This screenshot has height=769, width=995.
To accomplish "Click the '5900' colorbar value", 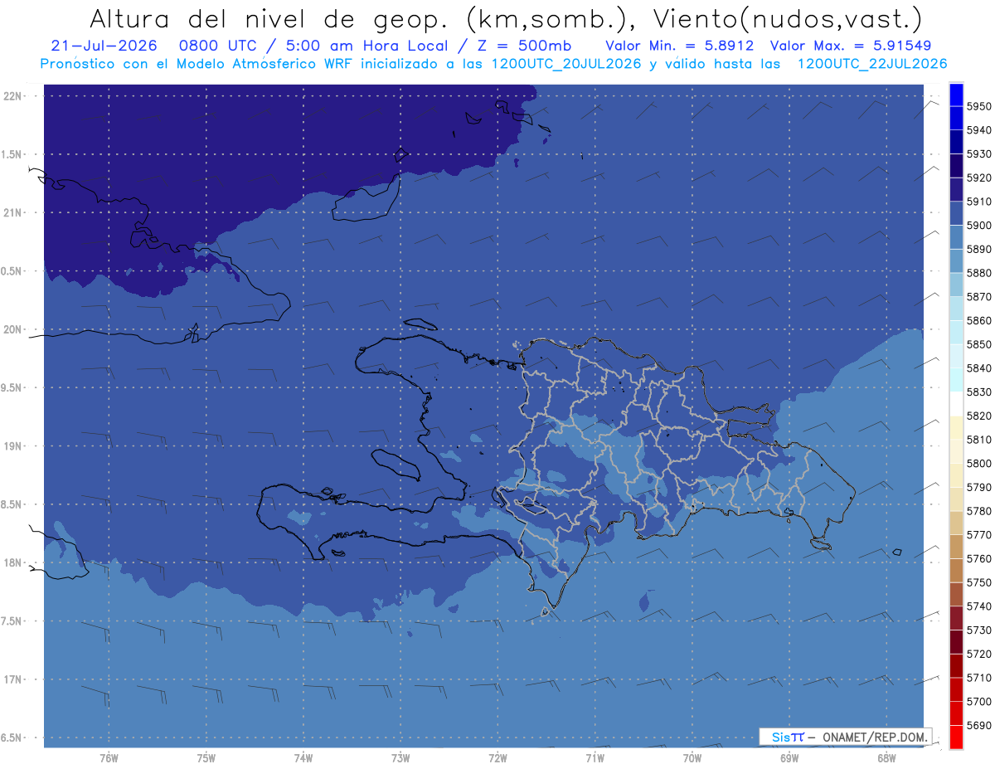I will click(978, 225).
